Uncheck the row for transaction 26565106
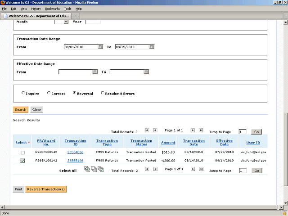 coord(22,160)
